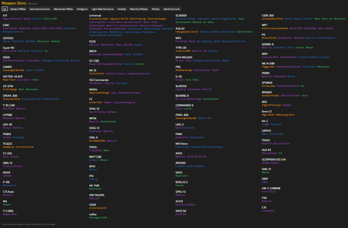Filter by Submachine Guns

click(x=39, y=9)
